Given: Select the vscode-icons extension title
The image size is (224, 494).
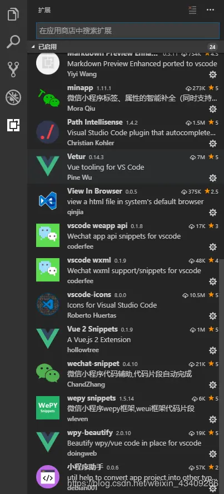Looking at the screenshot, I should click(89, 294).
